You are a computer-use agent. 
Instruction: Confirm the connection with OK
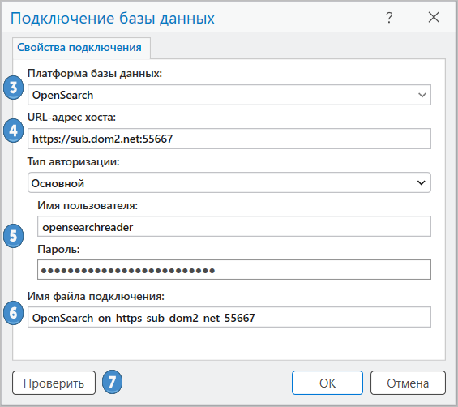327,383
